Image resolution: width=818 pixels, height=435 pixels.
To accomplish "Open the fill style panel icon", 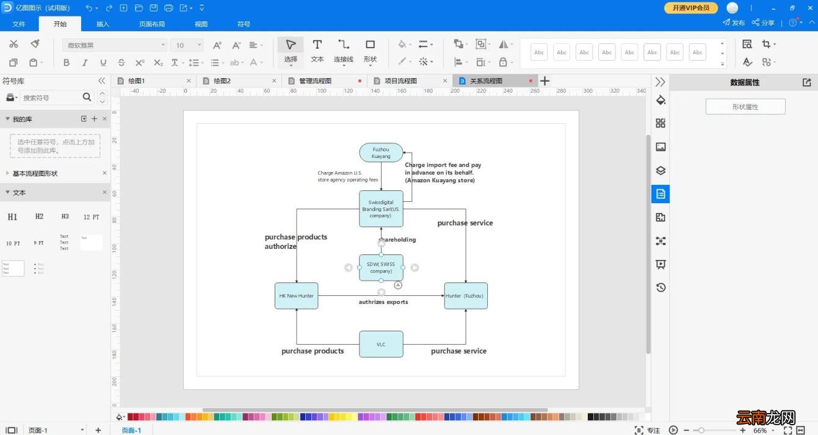I will click(x=661, y=100).
